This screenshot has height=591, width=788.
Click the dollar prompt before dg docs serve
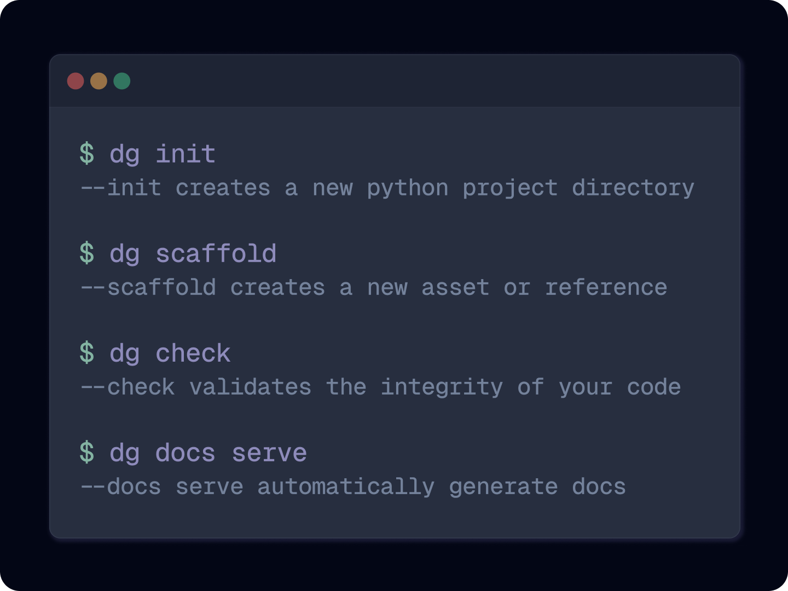click(86, 453)
